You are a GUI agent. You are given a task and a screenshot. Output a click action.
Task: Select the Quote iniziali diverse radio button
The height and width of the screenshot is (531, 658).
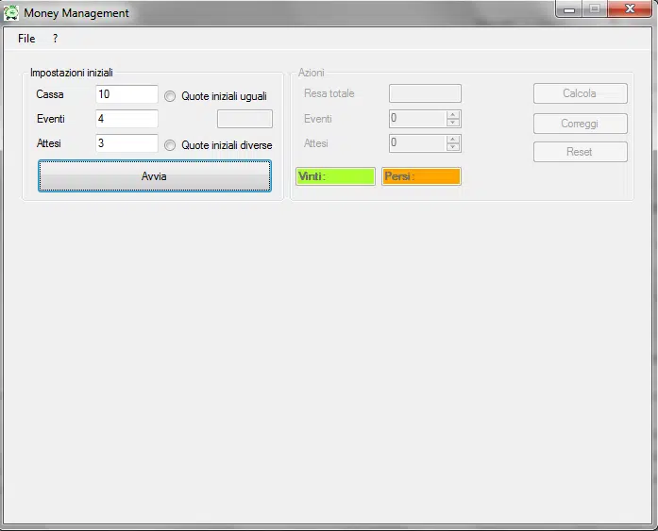click(171, 145)
